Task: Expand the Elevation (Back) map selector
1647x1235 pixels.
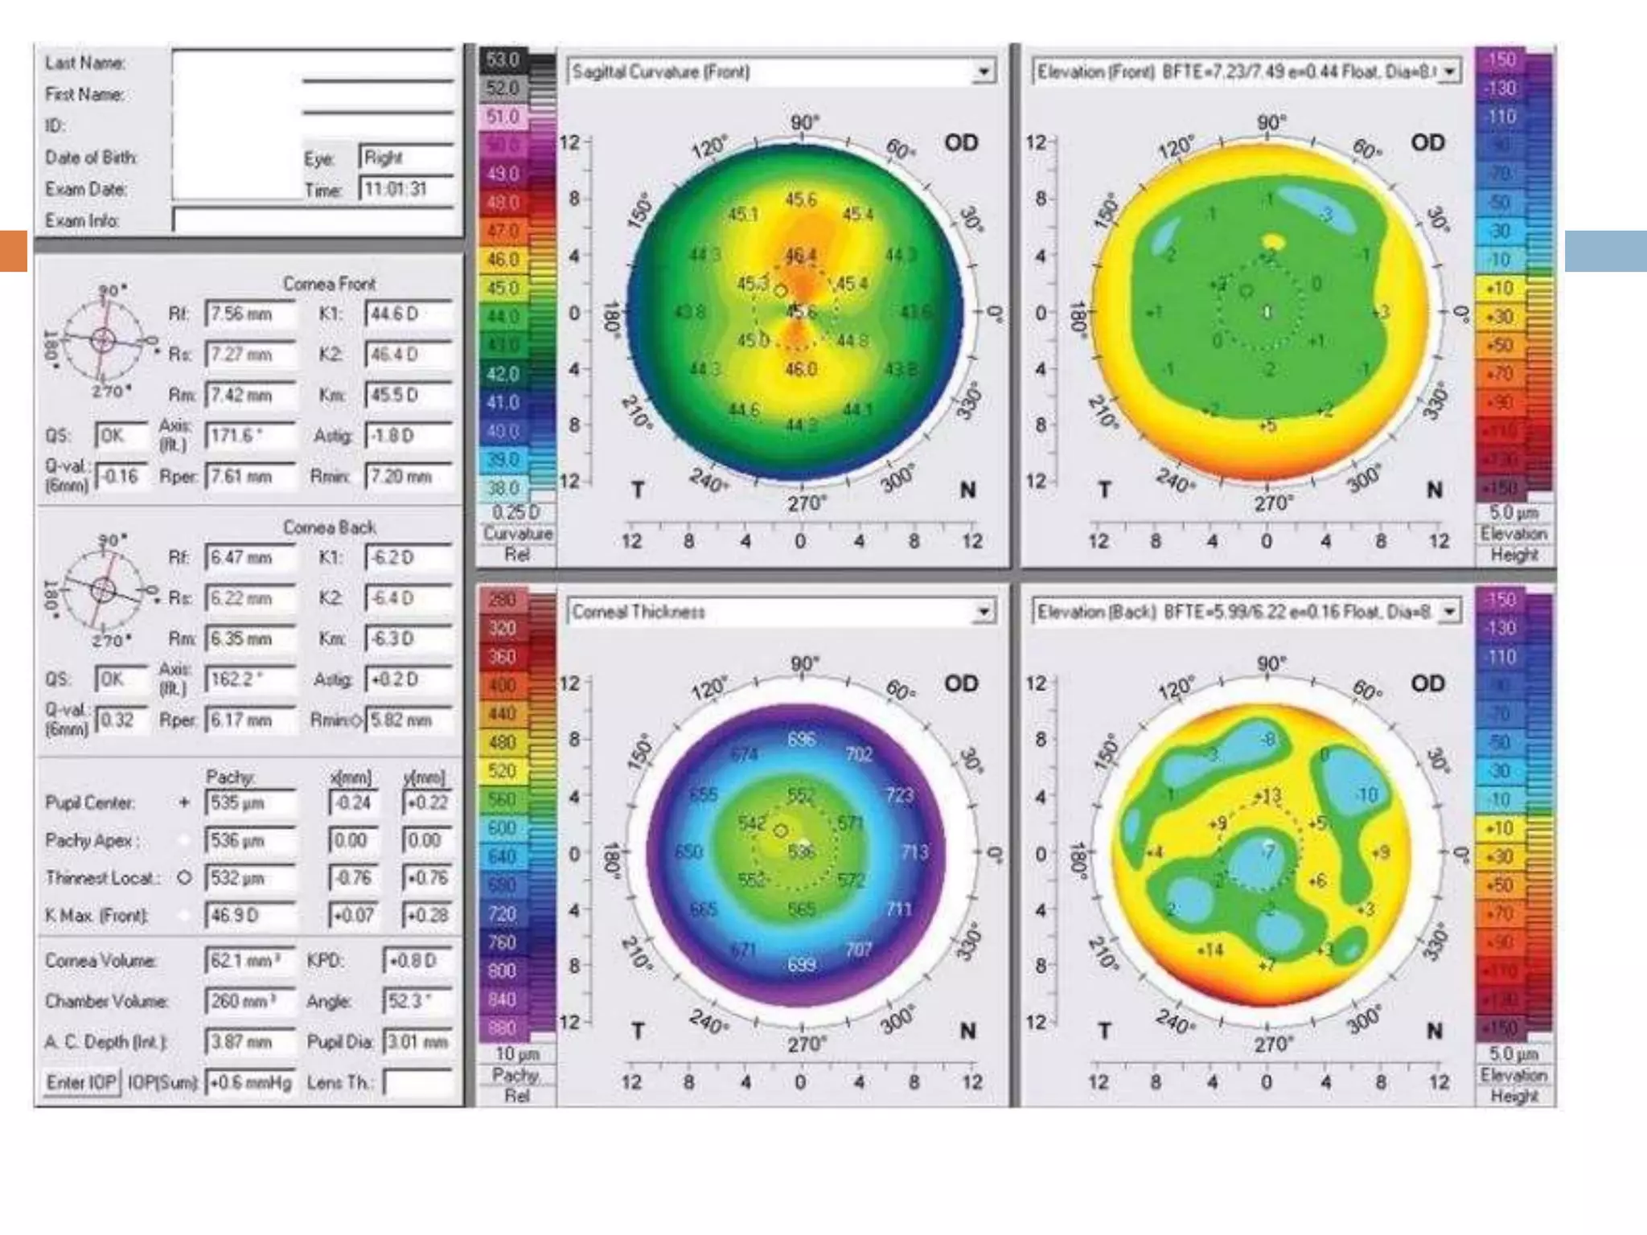Action: [x=1449, y=613]
